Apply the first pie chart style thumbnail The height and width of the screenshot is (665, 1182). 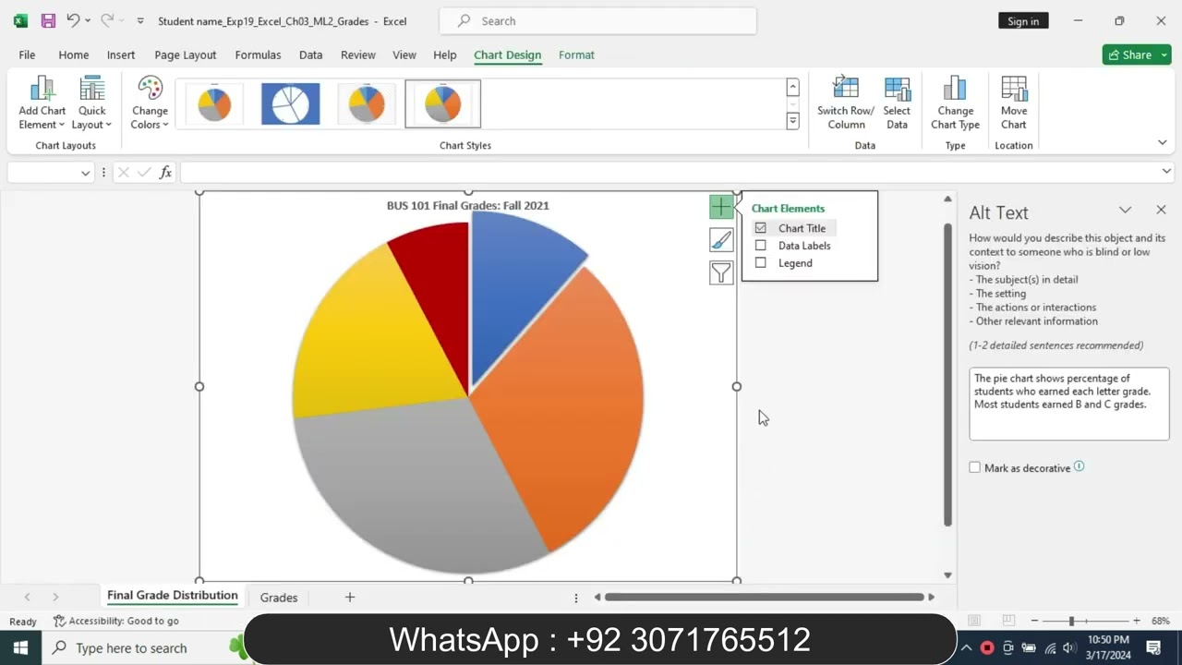point(214,103)
